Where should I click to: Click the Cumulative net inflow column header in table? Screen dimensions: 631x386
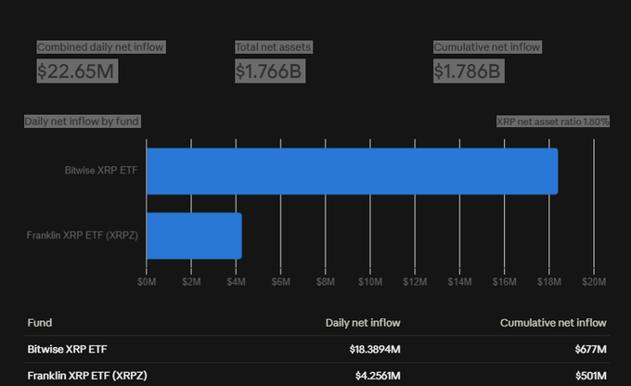[x=553, y=323]
